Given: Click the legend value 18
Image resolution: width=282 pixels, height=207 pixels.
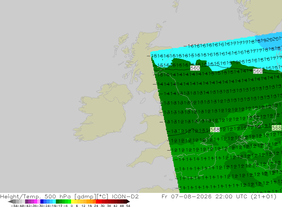Looking at the screenshot, I should 90,206.
